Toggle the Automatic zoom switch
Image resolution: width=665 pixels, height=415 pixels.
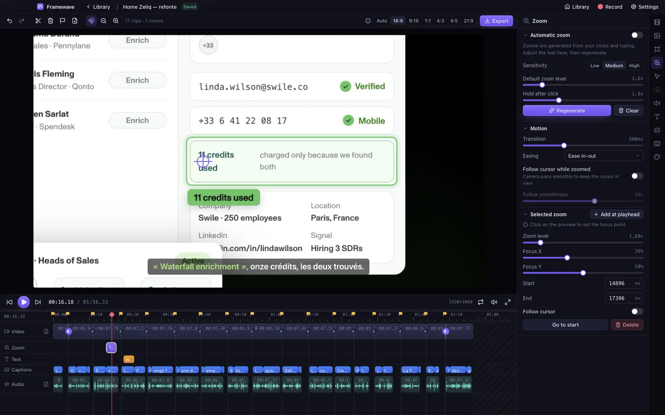tap(637, 35)
